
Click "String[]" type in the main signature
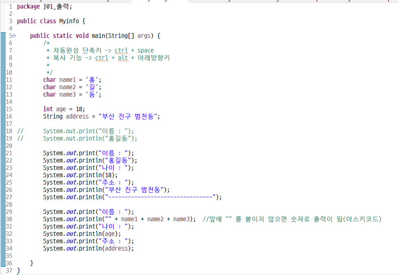pos(121,36)
